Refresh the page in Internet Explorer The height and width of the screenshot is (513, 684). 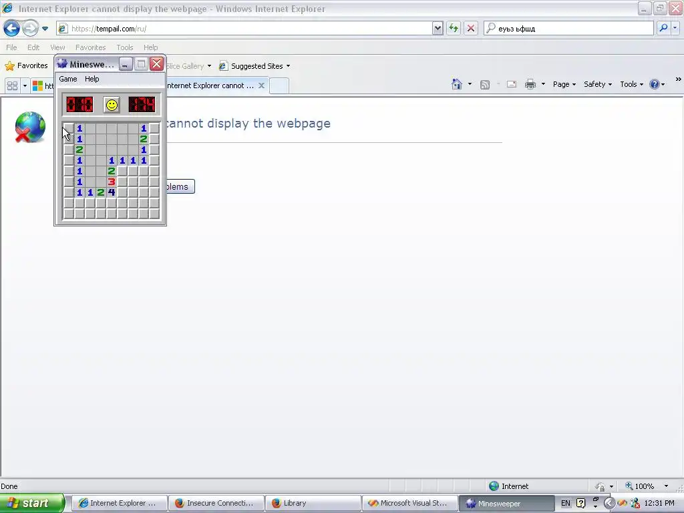454,29
